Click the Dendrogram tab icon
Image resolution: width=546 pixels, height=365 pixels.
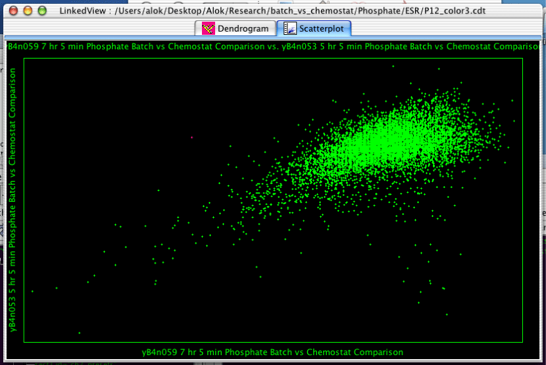click(209, 28)
